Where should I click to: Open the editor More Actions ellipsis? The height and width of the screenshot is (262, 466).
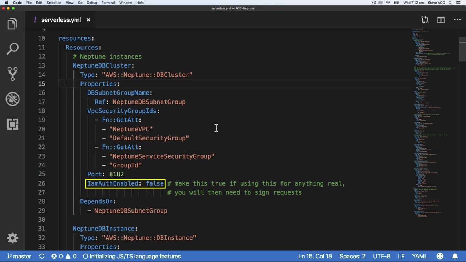[457, 20]
